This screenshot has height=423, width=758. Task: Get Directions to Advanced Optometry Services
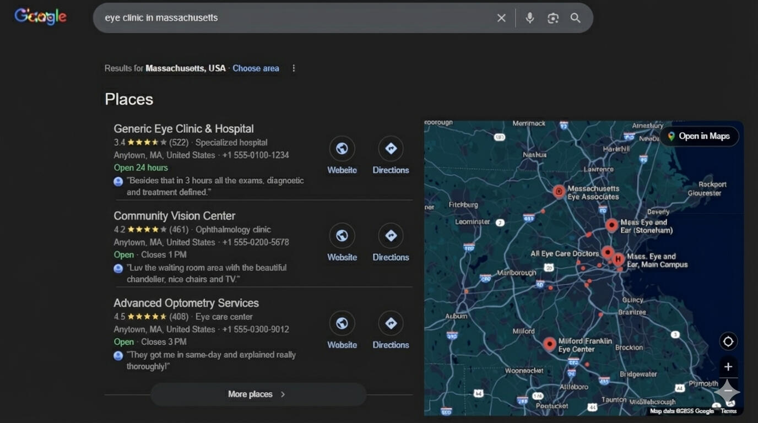pos(391,323)
